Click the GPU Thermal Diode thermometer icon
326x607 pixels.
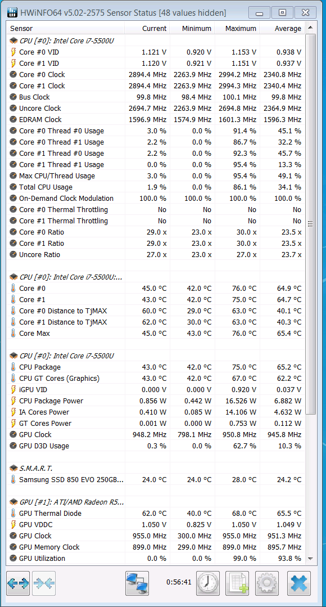pyautogui.click(x=13, y=513)
